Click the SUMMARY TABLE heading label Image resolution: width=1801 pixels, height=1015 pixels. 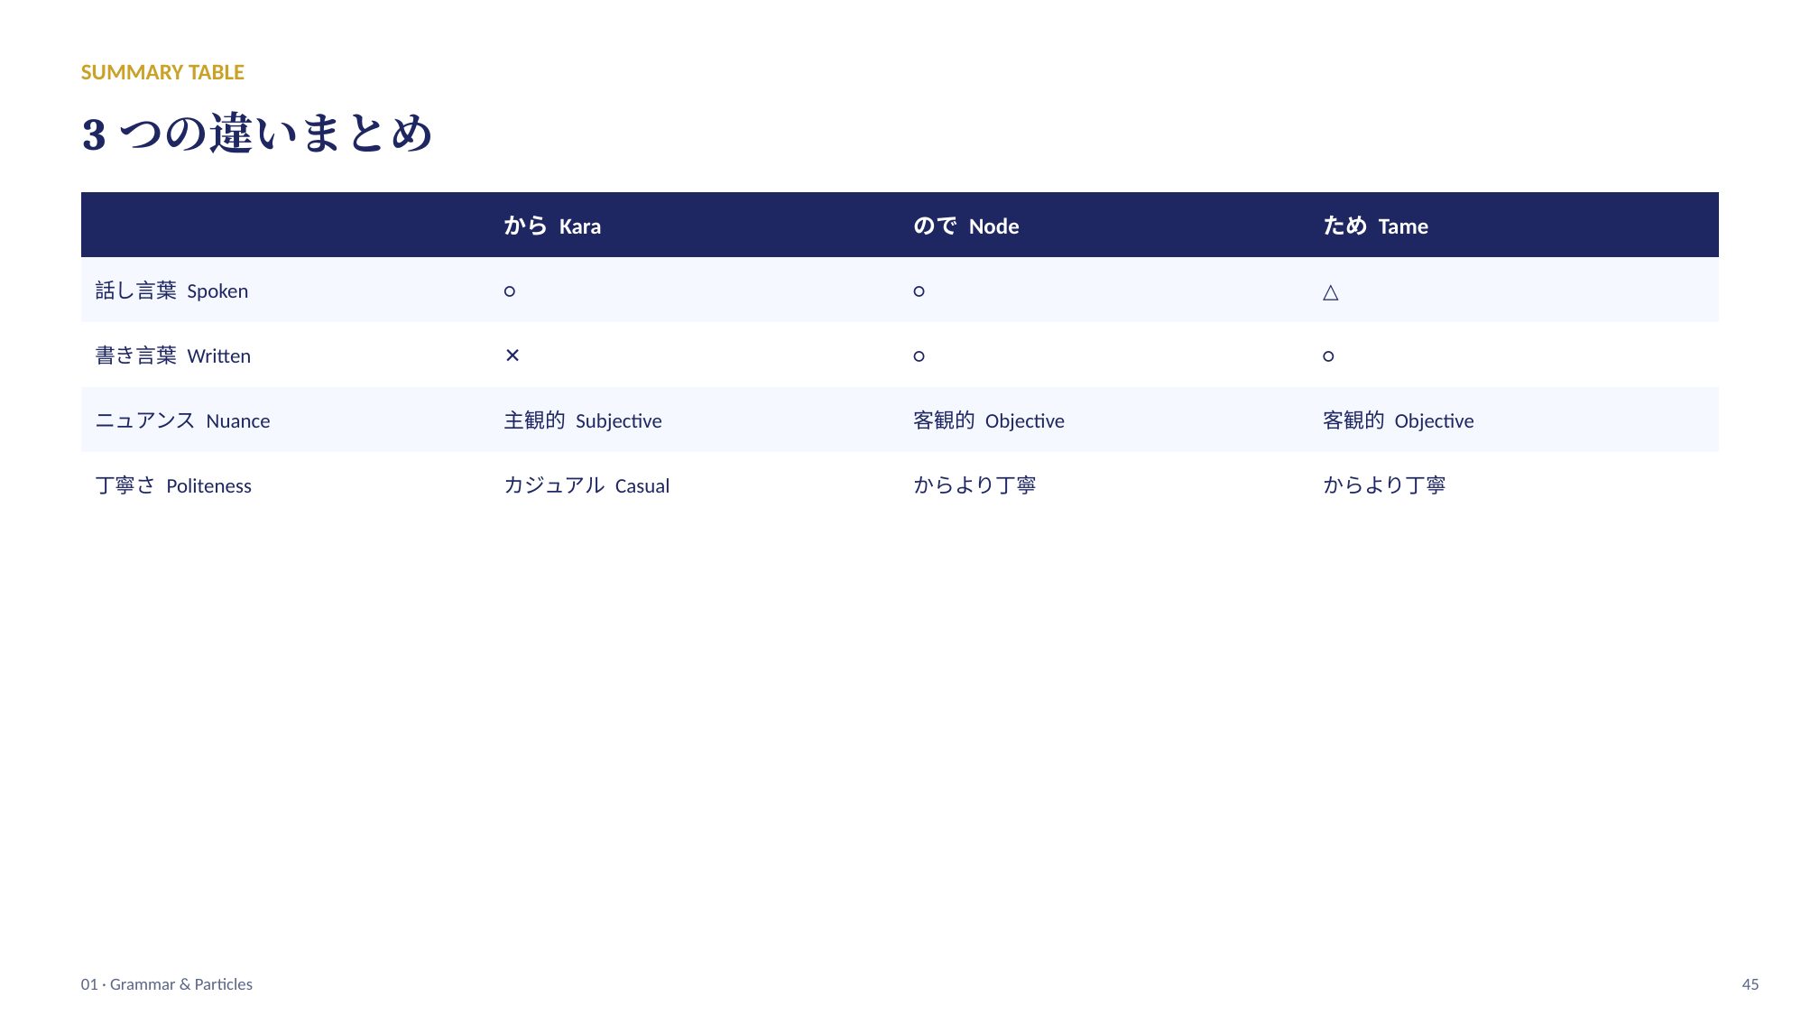pyautogui.click(x=162, y=72)
